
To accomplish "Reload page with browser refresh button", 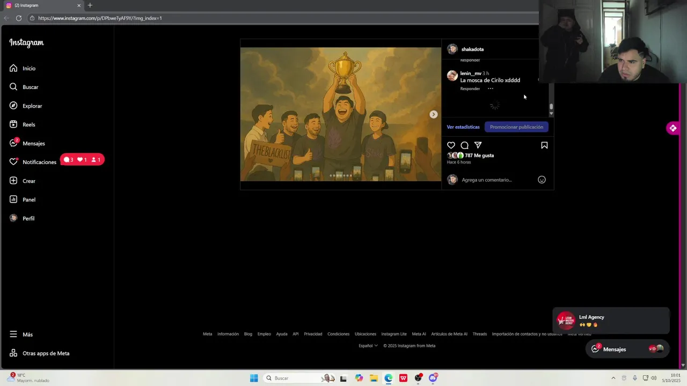I will pyautogui.click(x=18, y=18).
